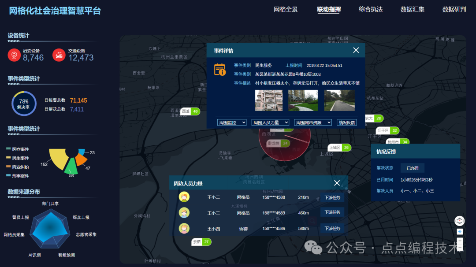Click phone number 158****4588
Image resolution: width=476 pixels, height=267 pixels.
pyautogui.click(x=274, y=197)
